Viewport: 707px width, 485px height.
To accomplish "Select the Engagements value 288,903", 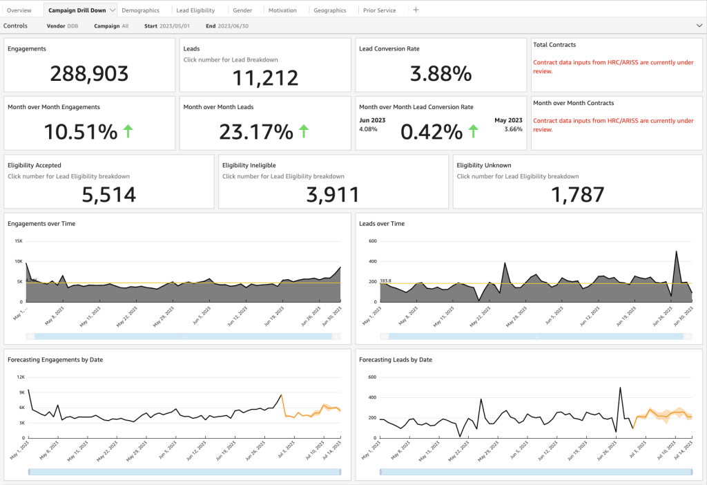I will pos(89,73).
